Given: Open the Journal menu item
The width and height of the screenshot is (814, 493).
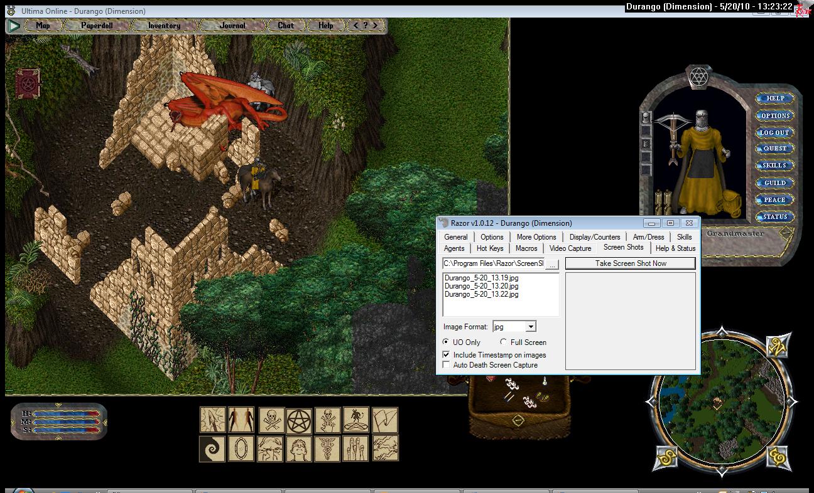Looking at the screenshot, I should pos(233,26).
